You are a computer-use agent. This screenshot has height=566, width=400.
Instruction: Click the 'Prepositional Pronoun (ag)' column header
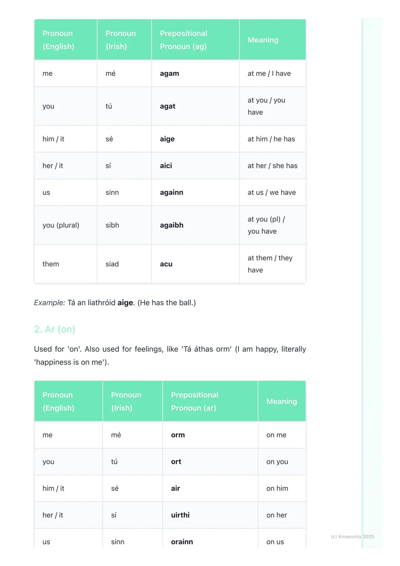coord(195,40)
